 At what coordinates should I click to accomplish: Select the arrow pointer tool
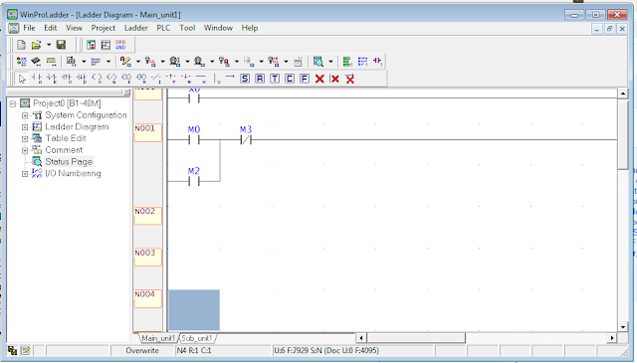tap(22, 79)
